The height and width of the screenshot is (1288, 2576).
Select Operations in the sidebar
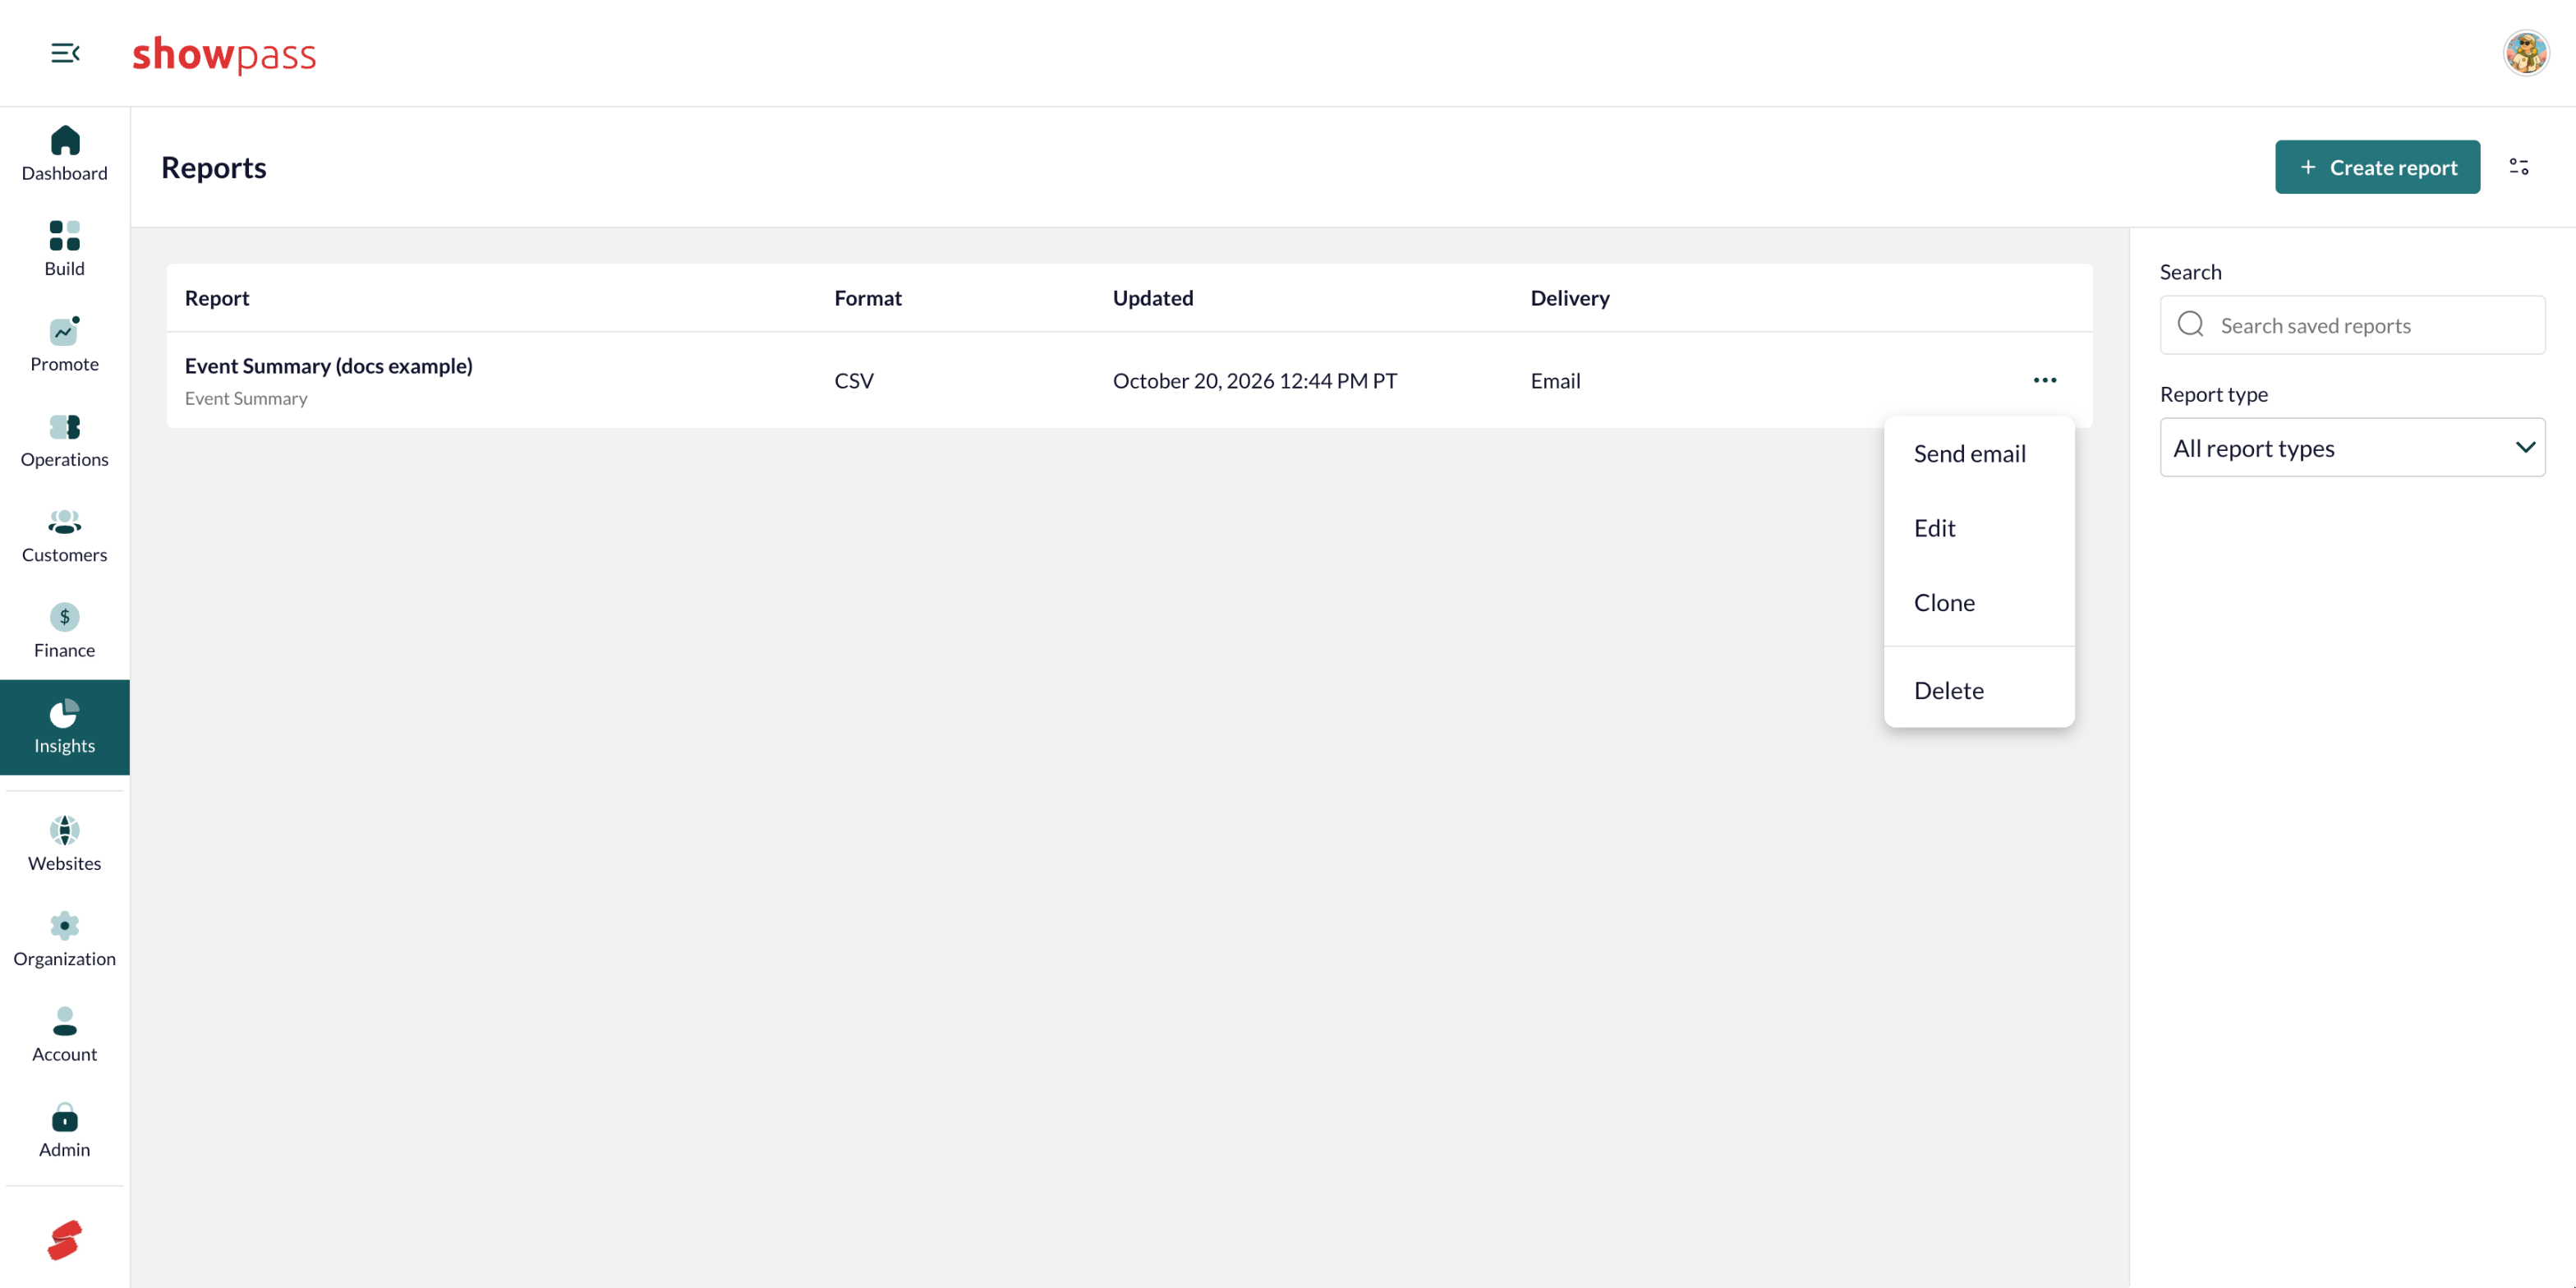(x=65, y=440)
